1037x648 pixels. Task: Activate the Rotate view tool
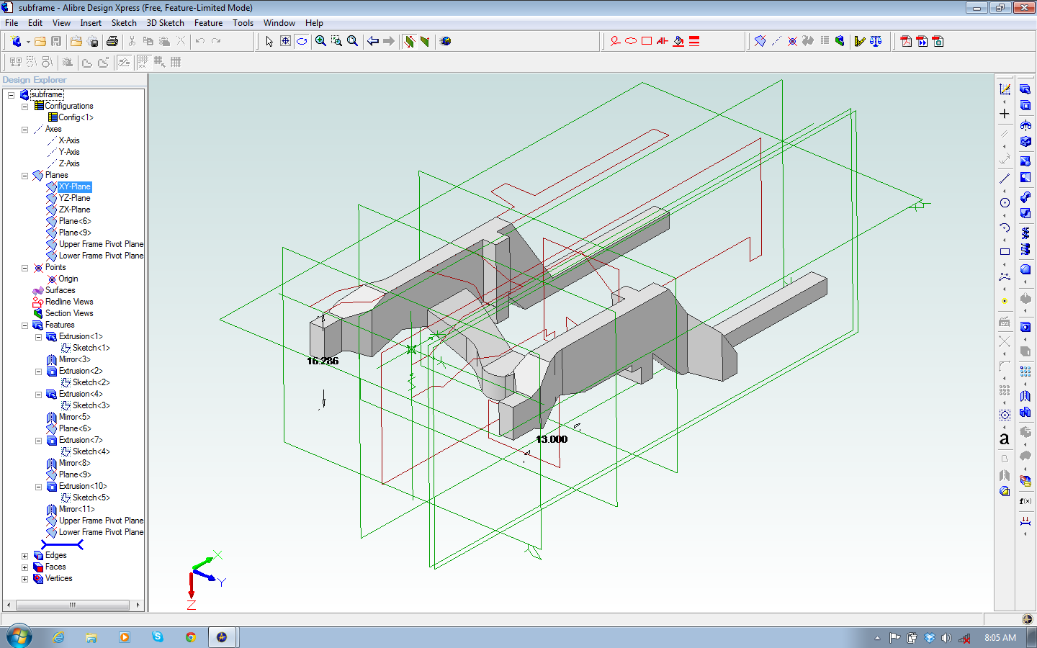302,41
